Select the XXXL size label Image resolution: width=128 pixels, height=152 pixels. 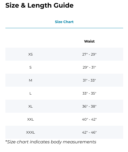[x=31, y=132]
